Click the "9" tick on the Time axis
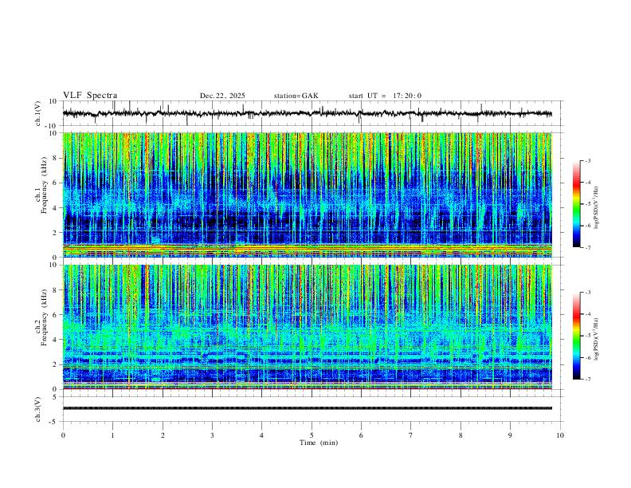Screen dimensions: 631x488 pyautogui.click(x=510, y=435)
